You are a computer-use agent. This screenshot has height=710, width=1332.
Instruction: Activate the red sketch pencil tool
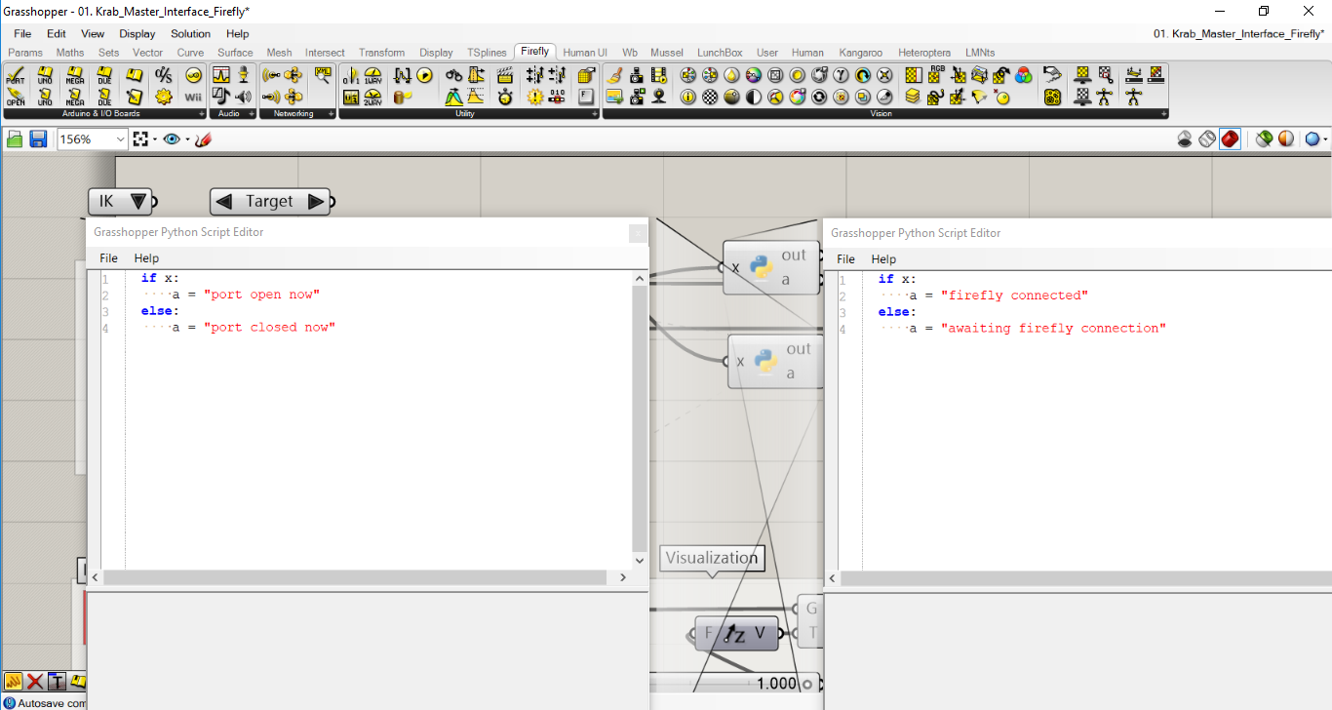(203, 139)
